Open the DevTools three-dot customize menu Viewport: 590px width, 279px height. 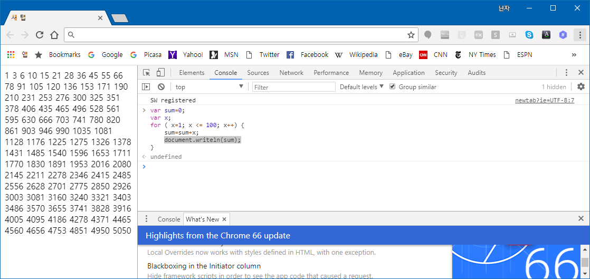tap(566, 73)
